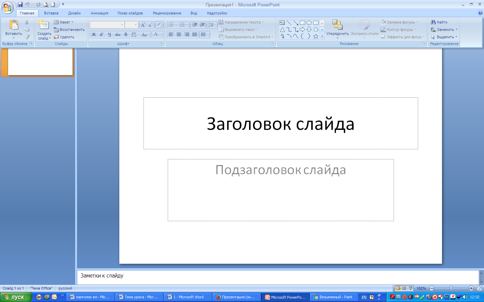
Task: Open the Вставка tab
Action: click(x=51, y=13)
